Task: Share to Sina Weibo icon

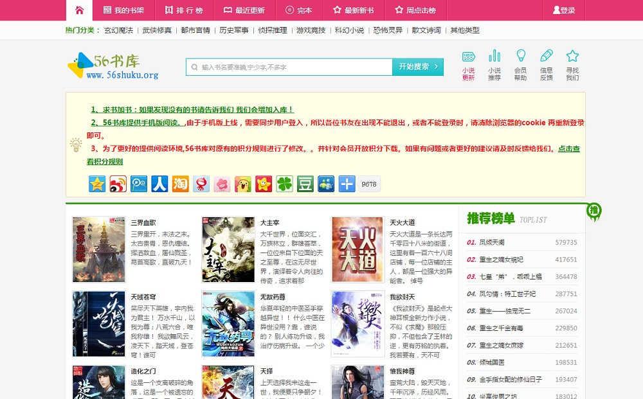Action: [x=118, y=184]
